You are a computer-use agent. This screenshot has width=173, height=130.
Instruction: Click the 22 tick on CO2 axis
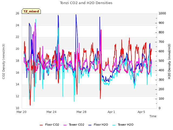coord(17,37)
